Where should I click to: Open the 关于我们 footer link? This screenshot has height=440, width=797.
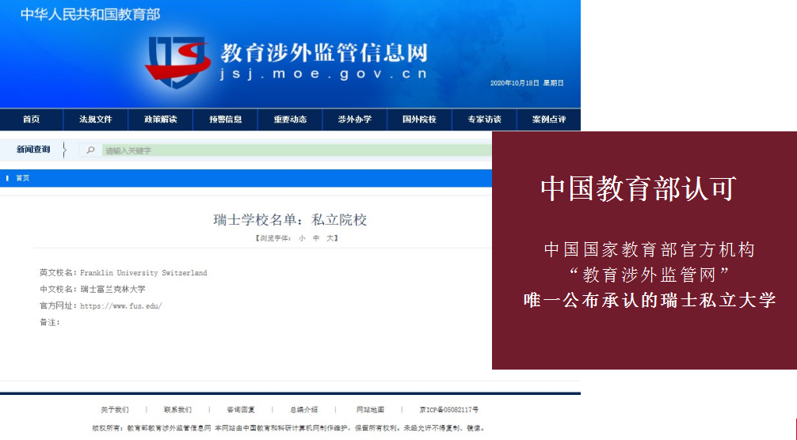click(114, 410)
